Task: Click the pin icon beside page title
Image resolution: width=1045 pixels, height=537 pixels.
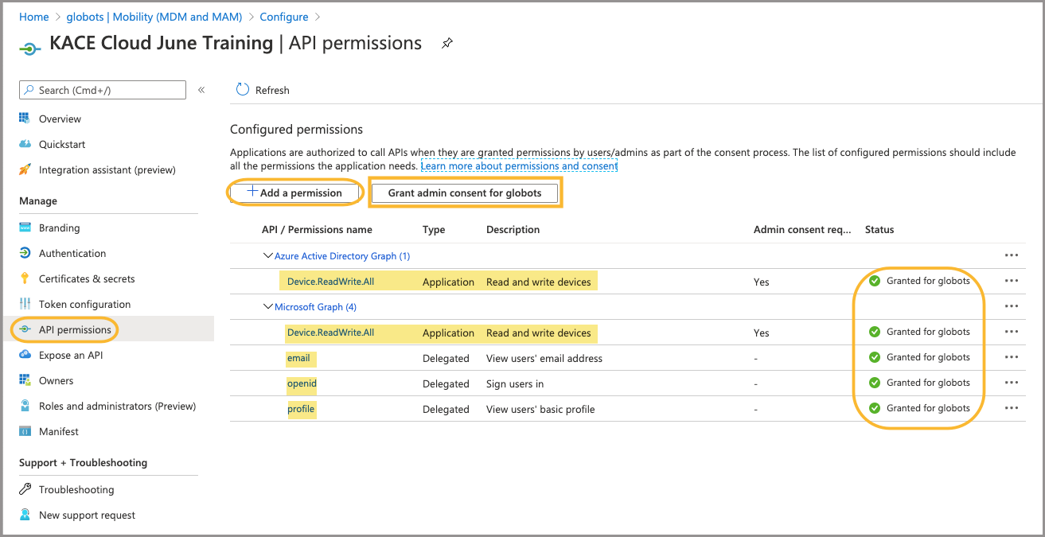Action: [447, 44]
